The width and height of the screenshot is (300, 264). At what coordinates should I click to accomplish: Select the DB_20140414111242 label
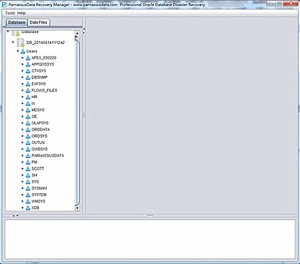pyautogui.click(x=46, y=43)
